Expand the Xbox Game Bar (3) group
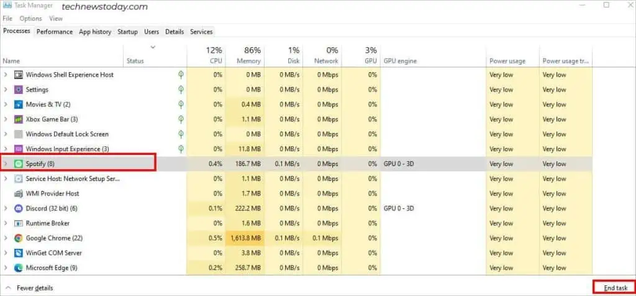The height and width of the screenshot is (296, 636). click(6, 119)
